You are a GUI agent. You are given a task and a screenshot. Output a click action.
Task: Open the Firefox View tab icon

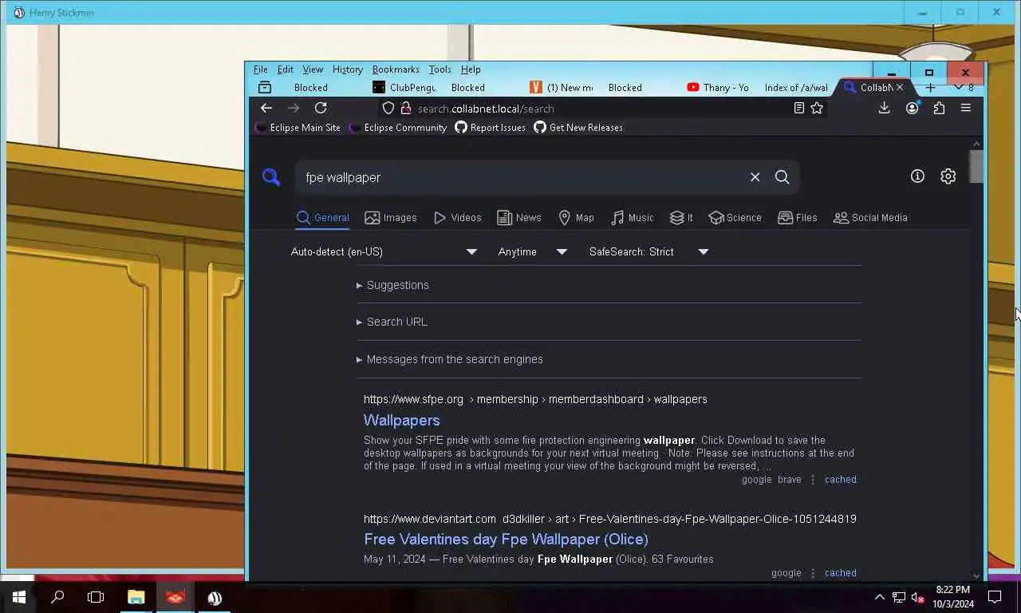(265, 88)
